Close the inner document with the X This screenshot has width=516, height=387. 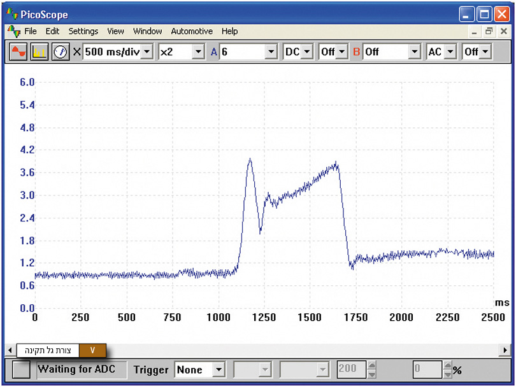[x=504, y=31]
